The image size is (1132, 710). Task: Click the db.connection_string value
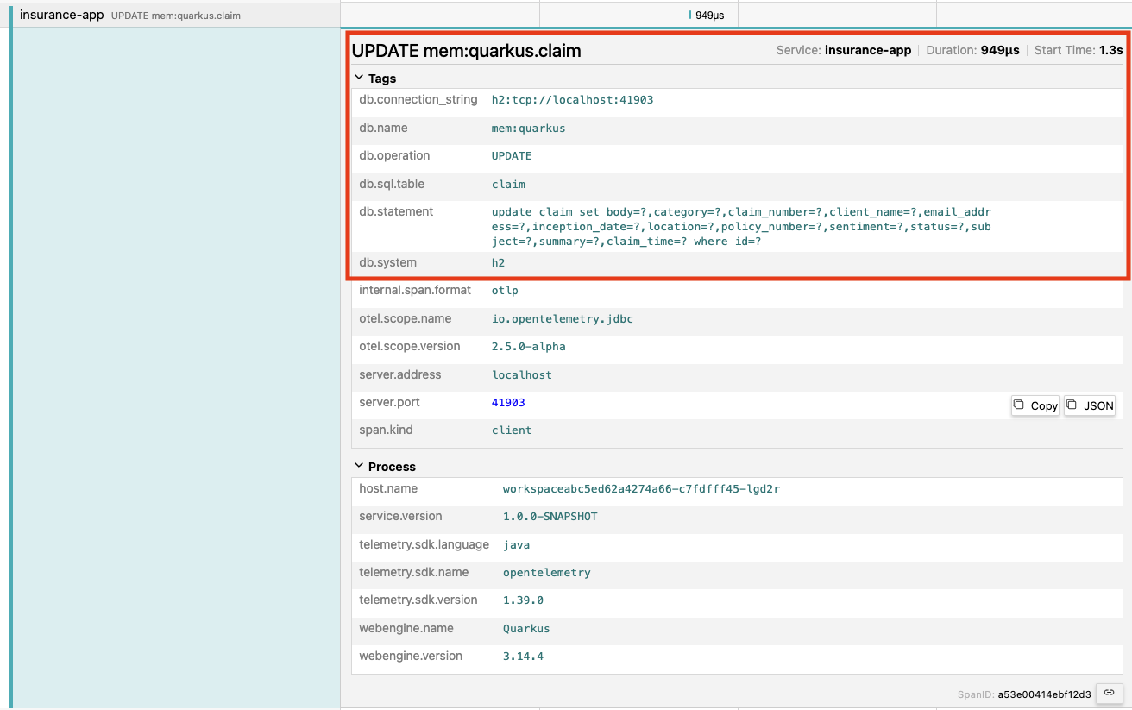tap(572, 100)
